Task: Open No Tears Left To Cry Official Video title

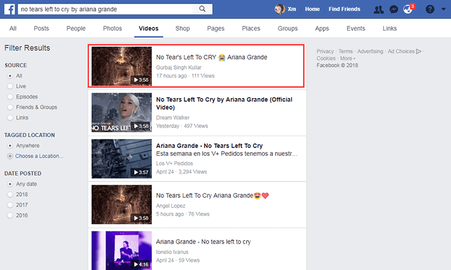Action: coord(224,103)
